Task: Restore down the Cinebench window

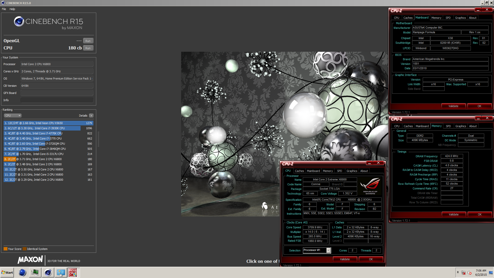Action: click(x=487, y=3)
